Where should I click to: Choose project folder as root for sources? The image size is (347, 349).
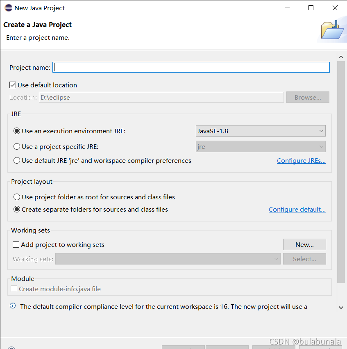17,197
